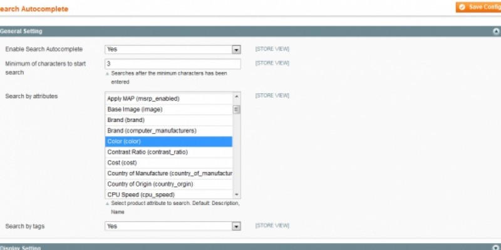
Task: Select Country of Manufacture attribute
Action: pos(168,173)
